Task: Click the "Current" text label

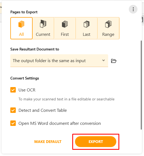Action: click(x=43, y=34)
